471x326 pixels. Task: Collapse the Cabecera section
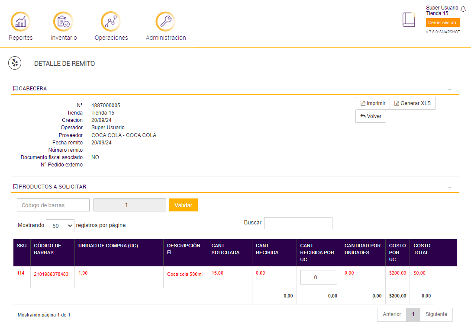[449, 89]
